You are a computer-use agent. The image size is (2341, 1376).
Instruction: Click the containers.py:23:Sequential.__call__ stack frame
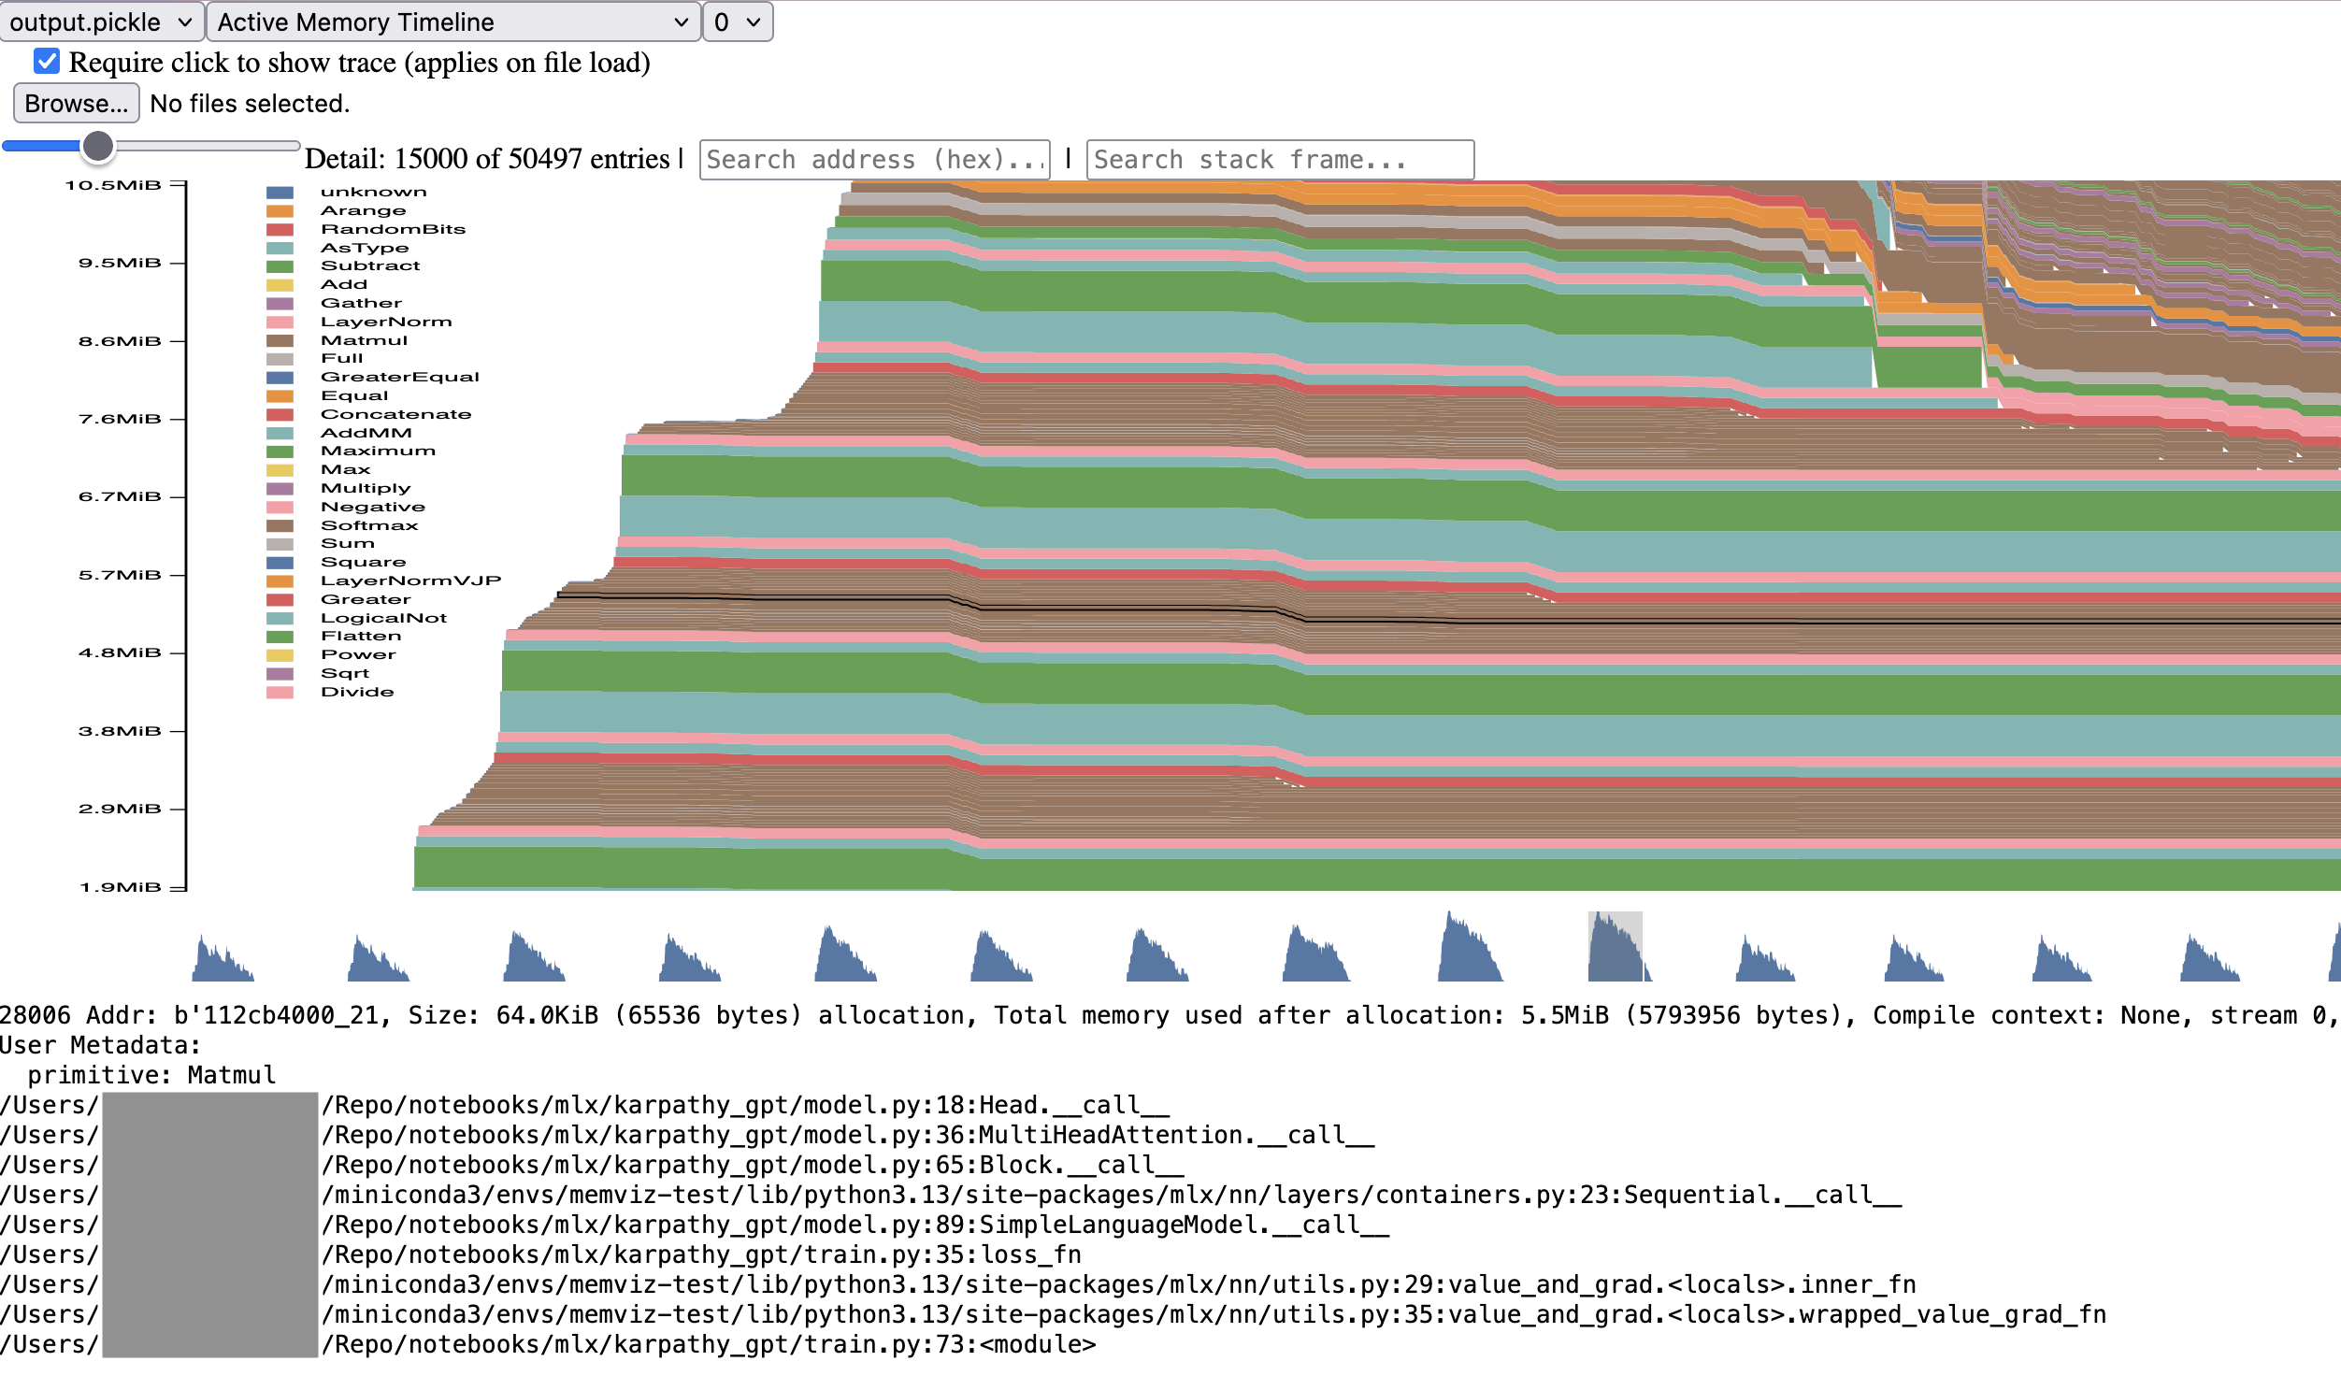click(951, 1195)
